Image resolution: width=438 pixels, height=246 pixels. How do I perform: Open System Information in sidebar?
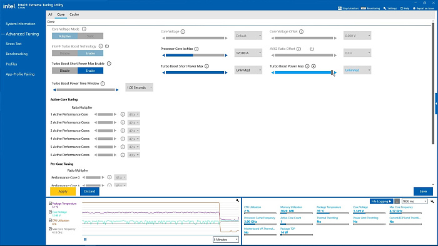click(21, 24)
